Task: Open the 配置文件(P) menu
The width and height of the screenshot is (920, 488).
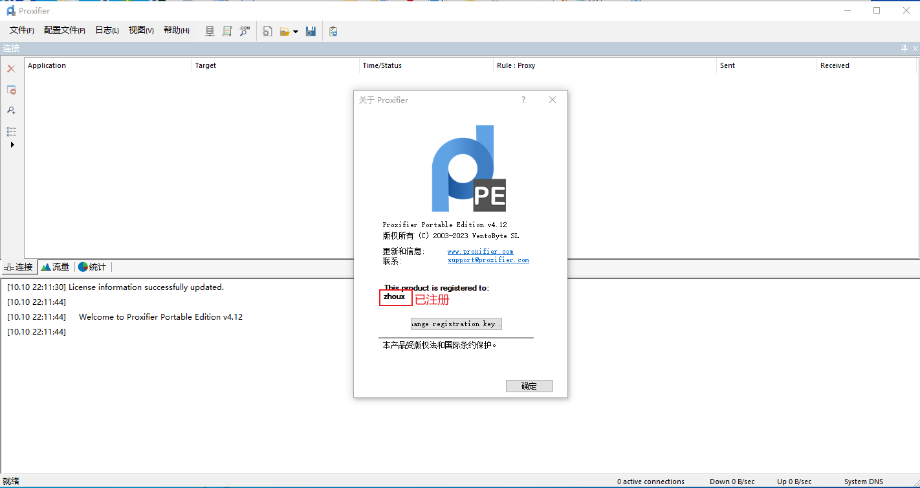Action: [x=64, y=30]
